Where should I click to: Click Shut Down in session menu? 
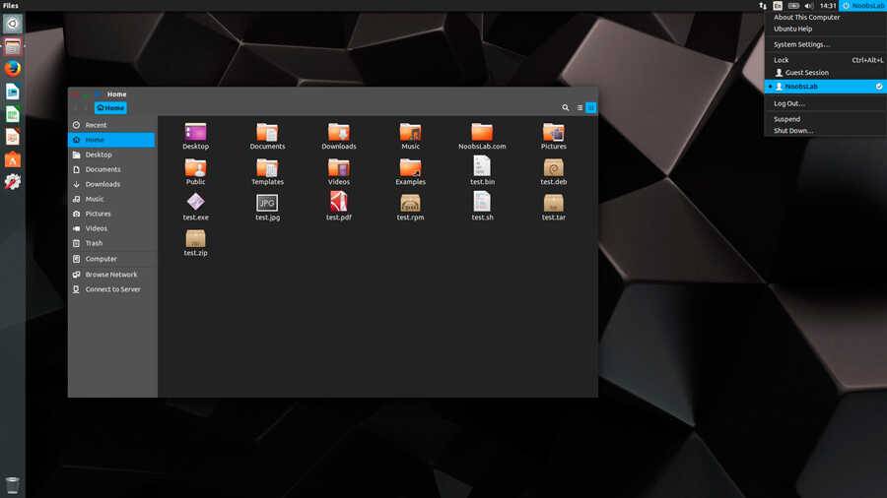click(x=793, y=131)
